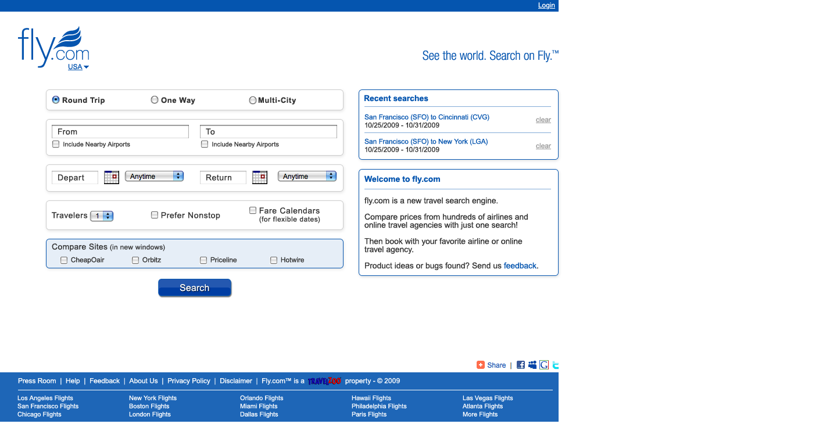The height and width of the screenshot is (431, 837).
Task: Open Privacy Policy in the footer
Action: click(189, 381)
